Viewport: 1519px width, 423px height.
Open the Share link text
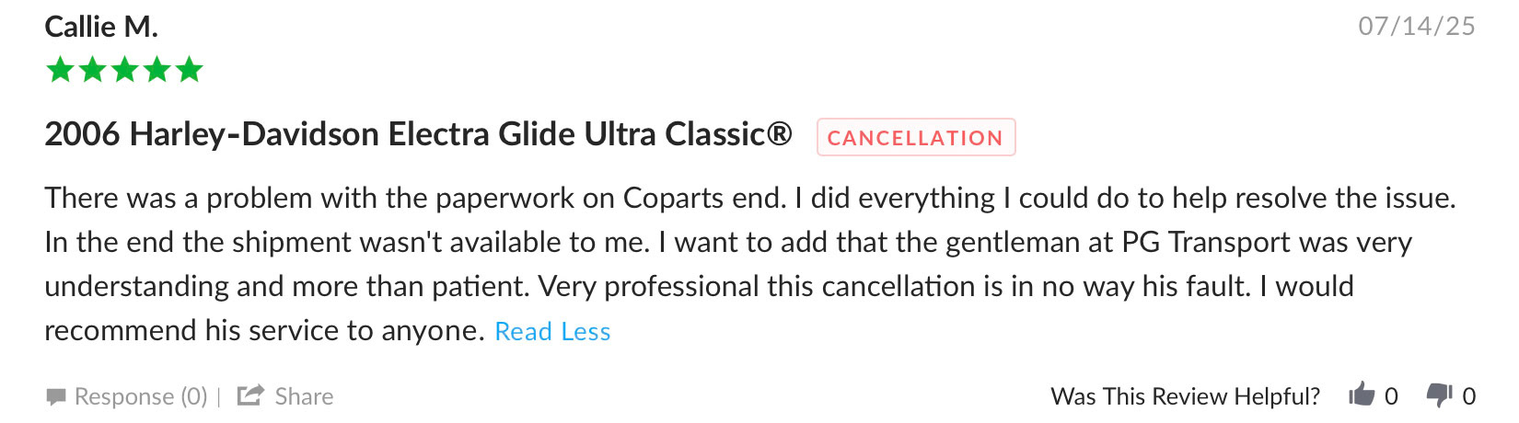(304, 396)
